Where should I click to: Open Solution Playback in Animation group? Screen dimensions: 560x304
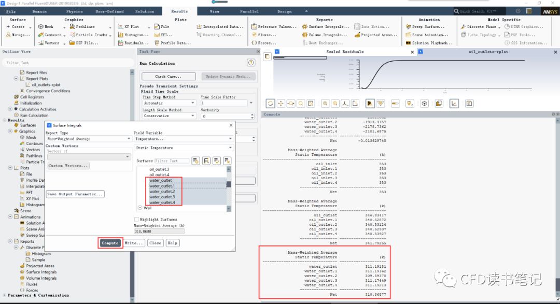click(x=429, y=43)
